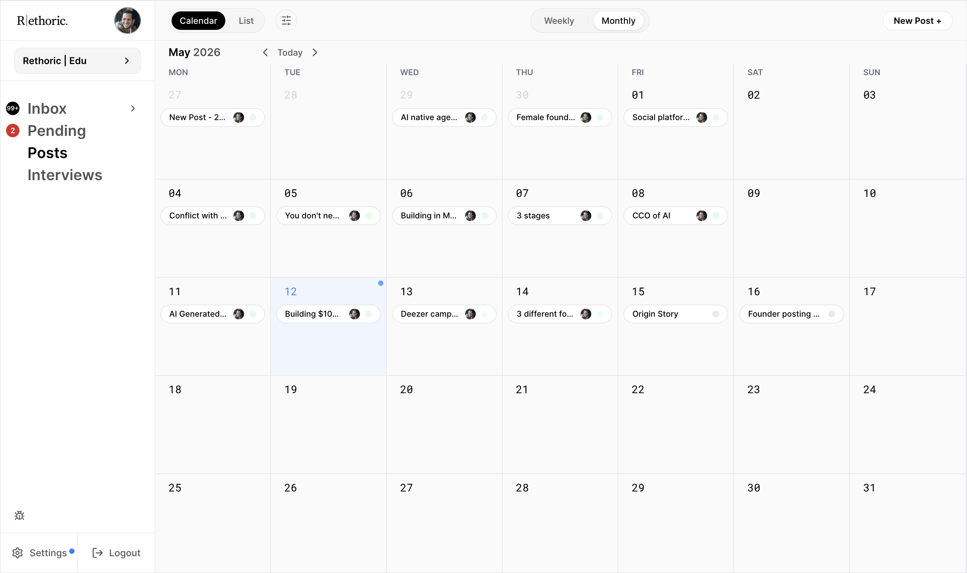This screenshot has height=573, width=967.
Task: Click author avatar on '3 different fo...' post
Action: (586, 314)
